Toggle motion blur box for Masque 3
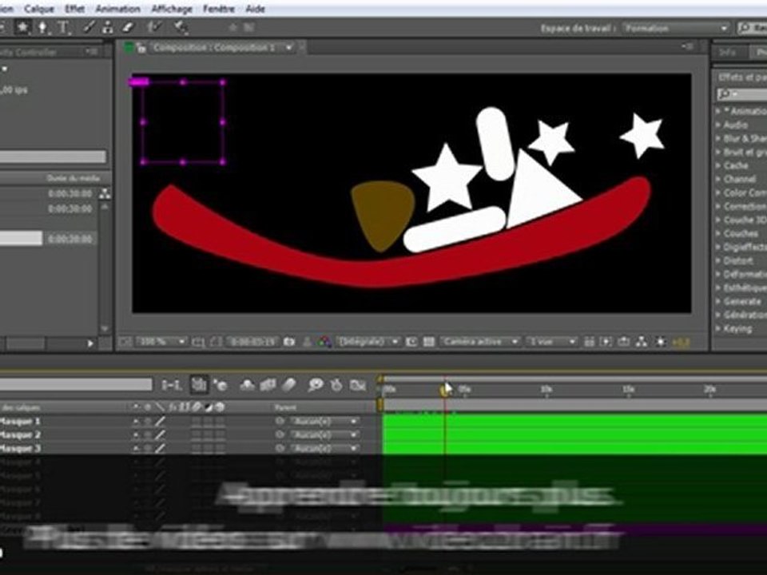The height and width of the screenshot is (575, 767). coord(197,447)
